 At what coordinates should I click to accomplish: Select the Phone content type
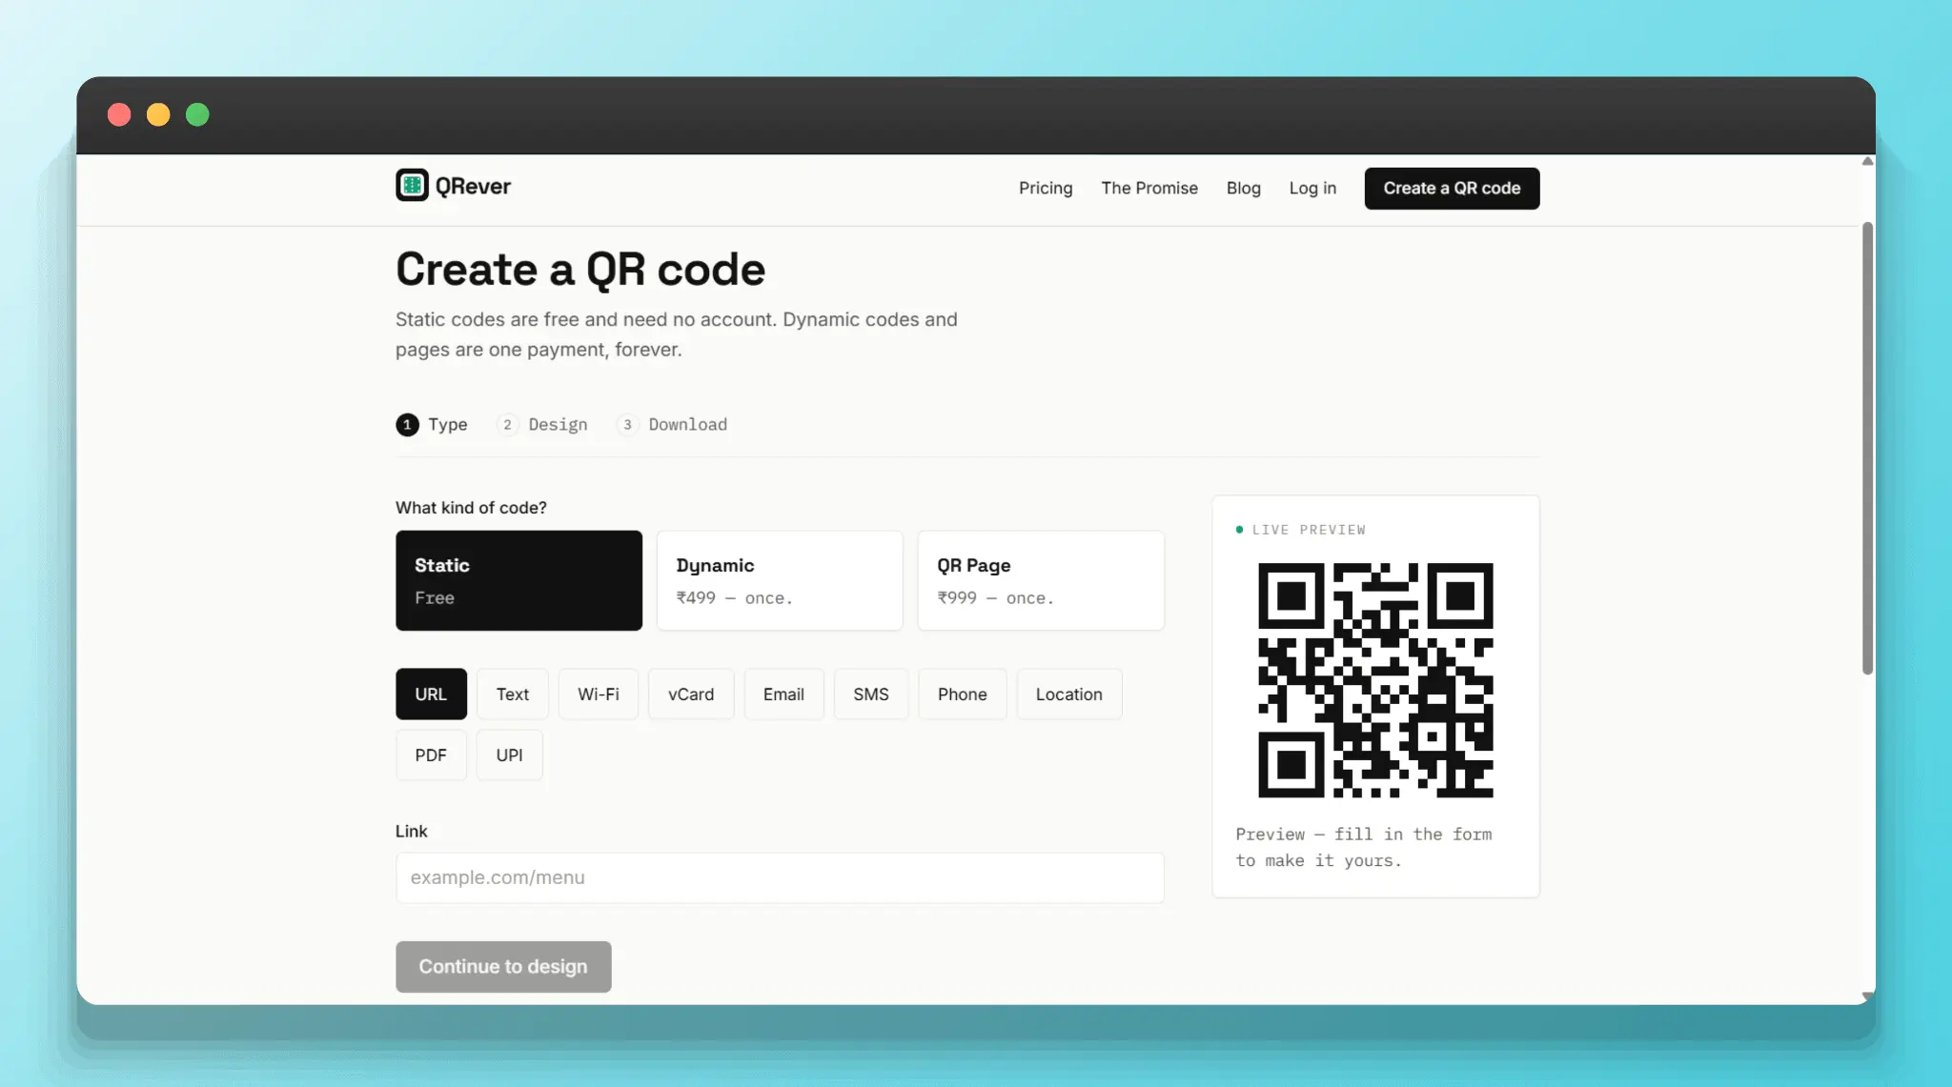pos(963,694)
